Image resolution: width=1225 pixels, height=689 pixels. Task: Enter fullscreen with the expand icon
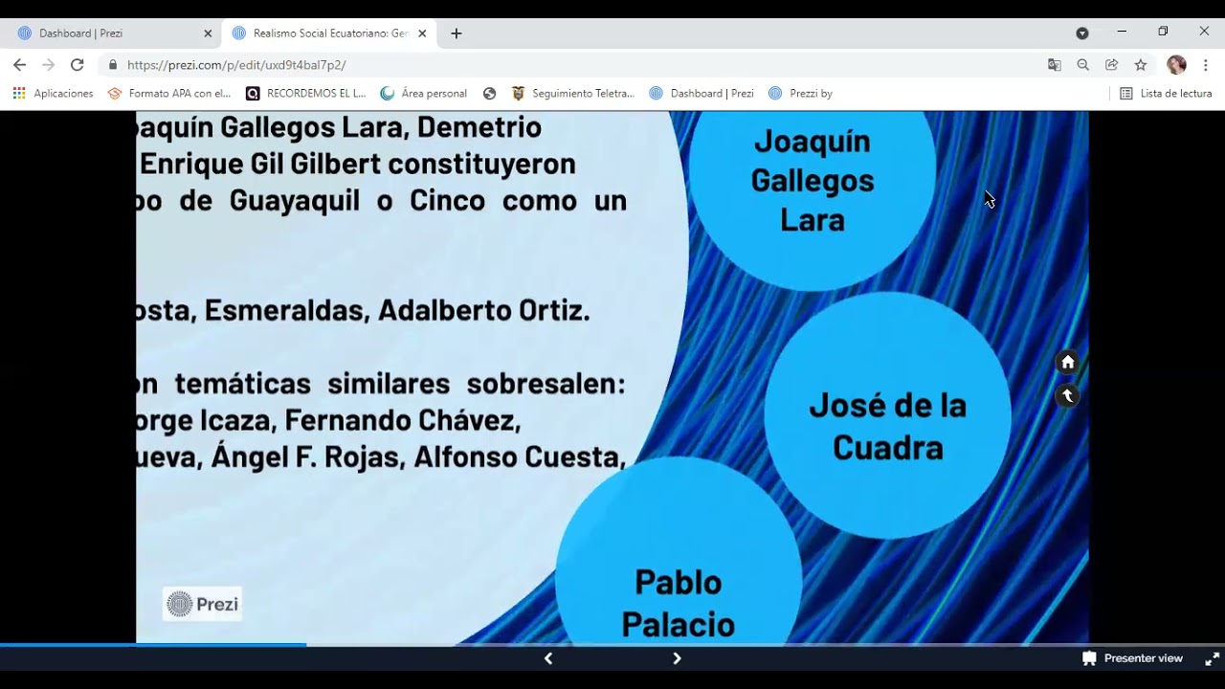[x=1212, y=658]
